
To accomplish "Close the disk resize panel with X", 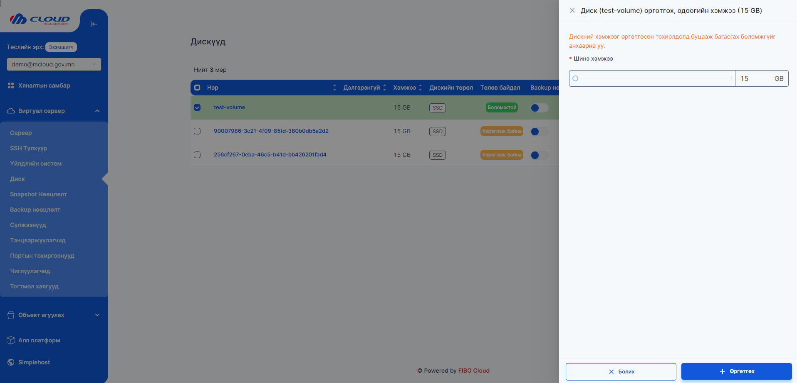I will pyautogui.click(x=572, y=10).
